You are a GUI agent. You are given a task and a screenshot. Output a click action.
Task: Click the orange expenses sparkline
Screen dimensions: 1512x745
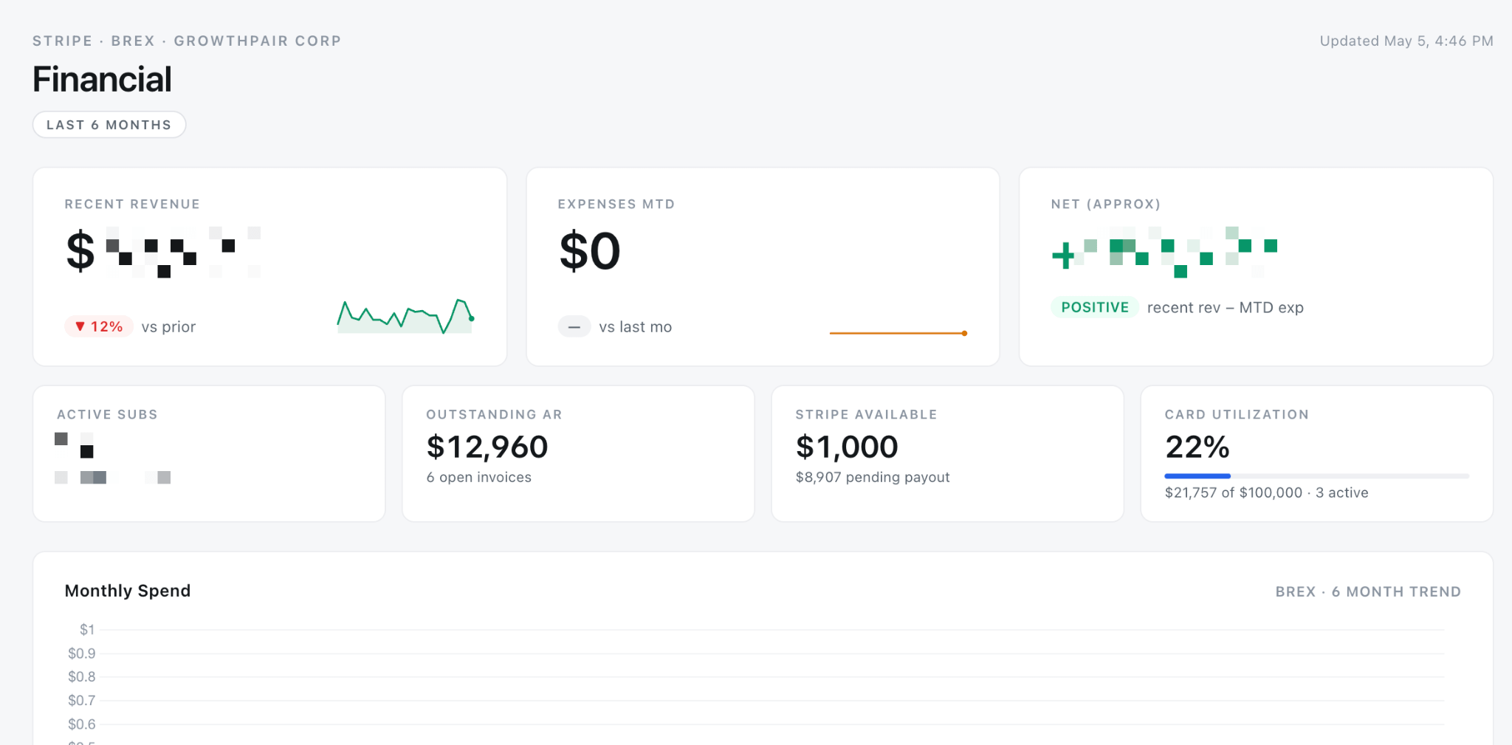tap(898, 333)
